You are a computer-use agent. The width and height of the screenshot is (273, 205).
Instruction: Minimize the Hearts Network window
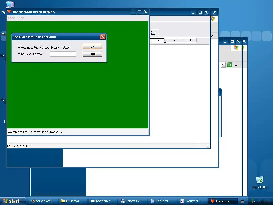click(133, 12)
